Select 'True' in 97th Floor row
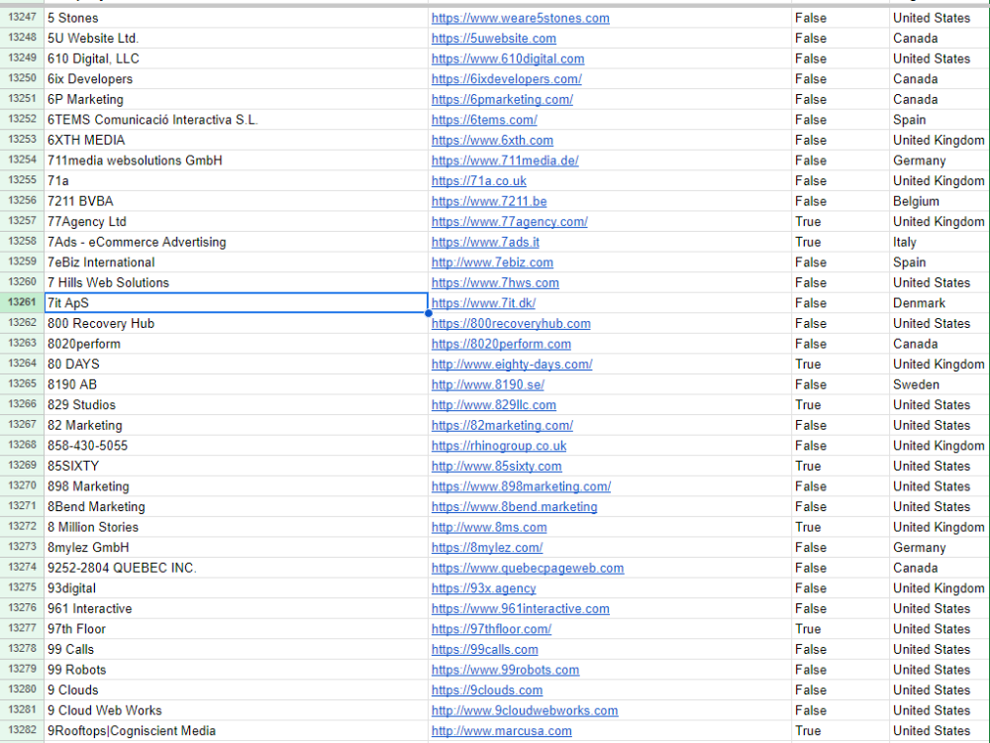990x743 pixels. [841, 629]
